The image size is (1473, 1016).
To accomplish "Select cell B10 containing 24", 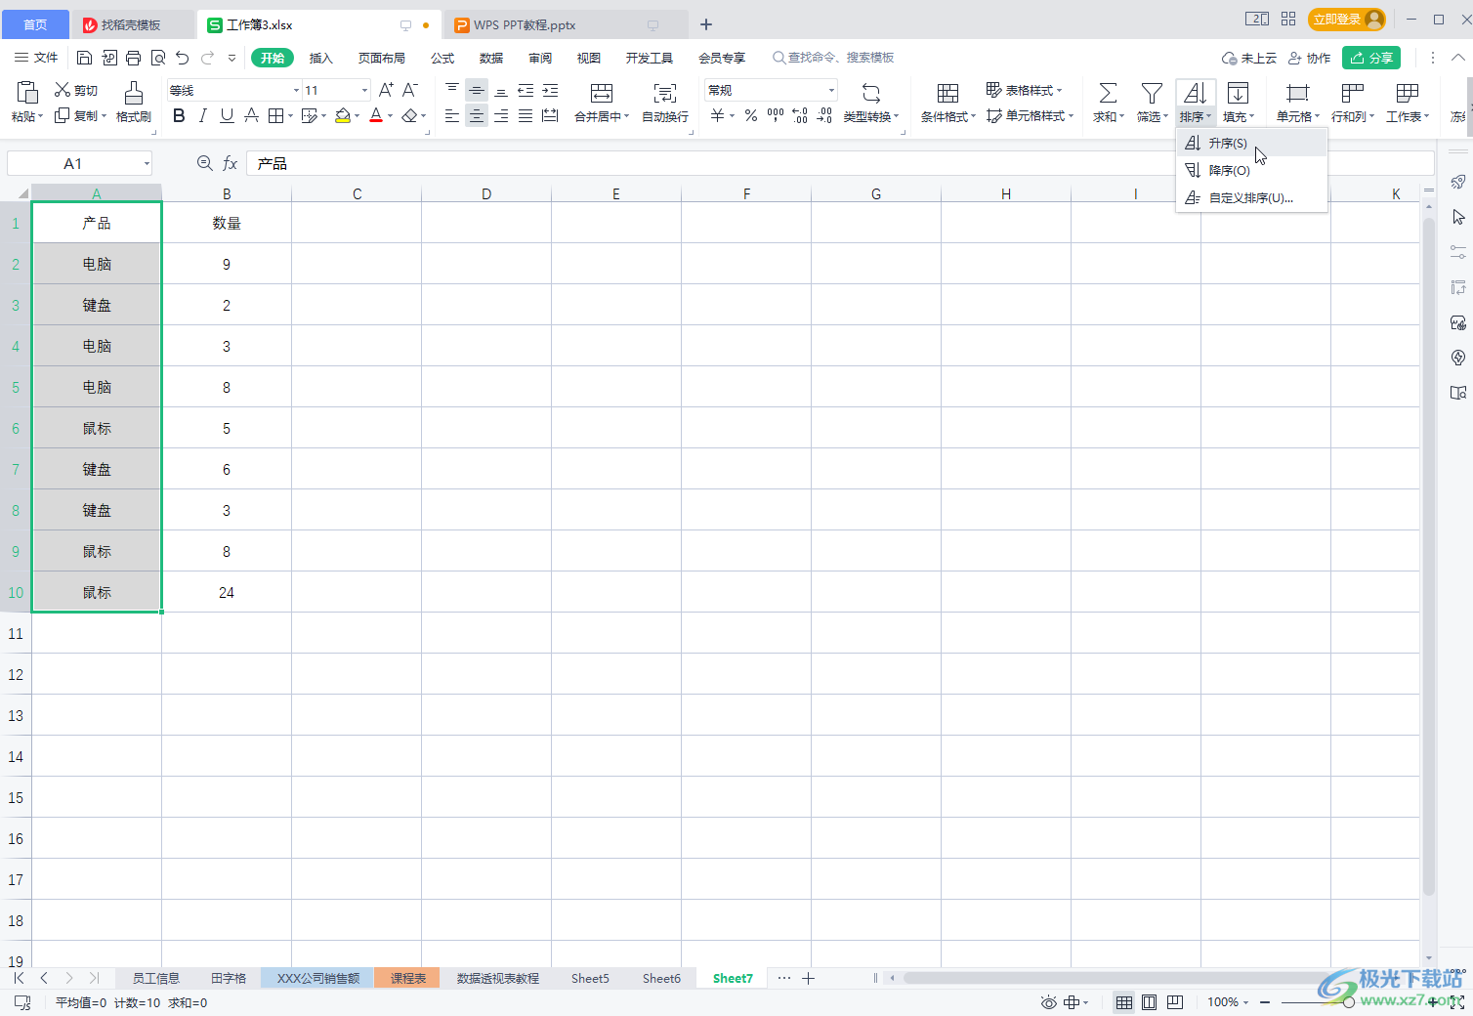I will click(x=227, y=592).
